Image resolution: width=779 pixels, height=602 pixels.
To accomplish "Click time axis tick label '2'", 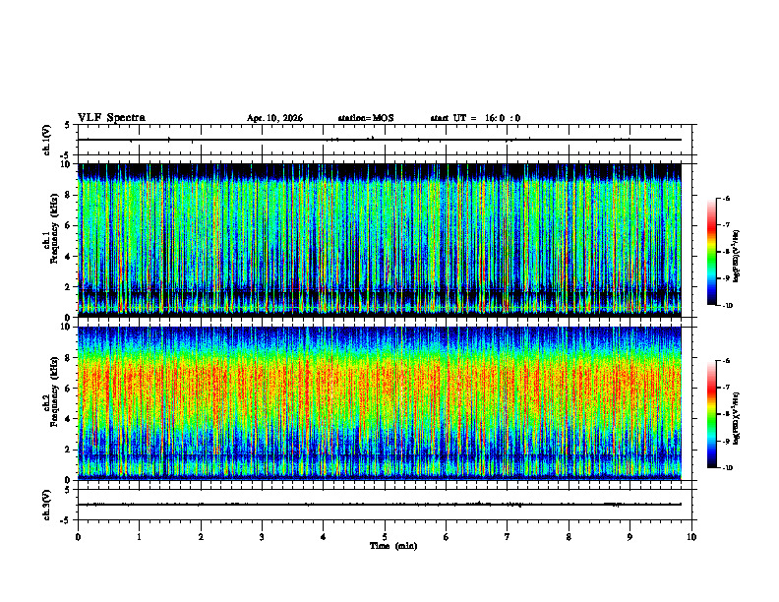I will click(201, 537).
